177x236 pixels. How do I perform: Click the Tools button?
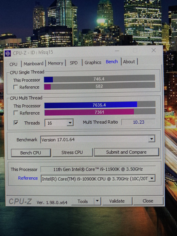tap(83, 201)
